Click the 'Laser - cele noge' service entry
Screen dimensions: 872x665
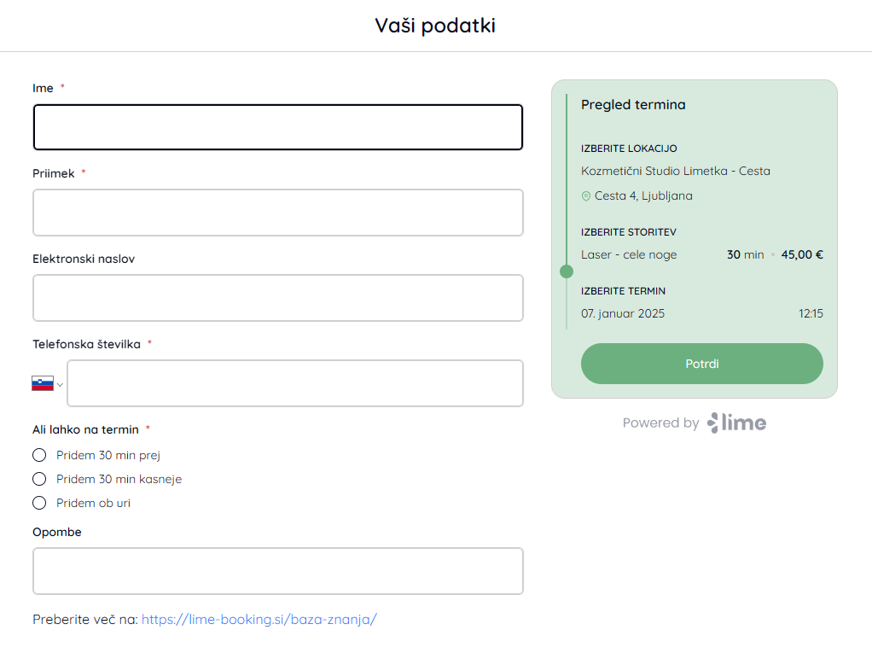(x=629, y=255)
